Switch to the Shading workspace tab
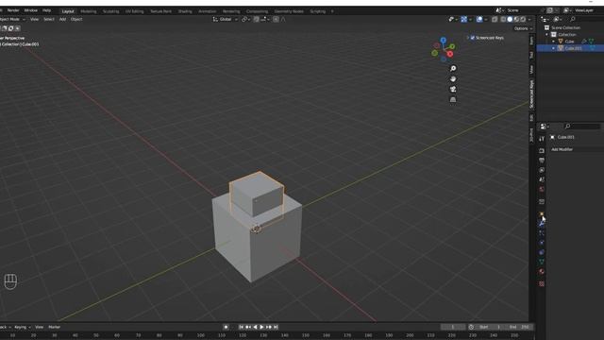This screenshot has width=604, height=340. click(185, 11)
